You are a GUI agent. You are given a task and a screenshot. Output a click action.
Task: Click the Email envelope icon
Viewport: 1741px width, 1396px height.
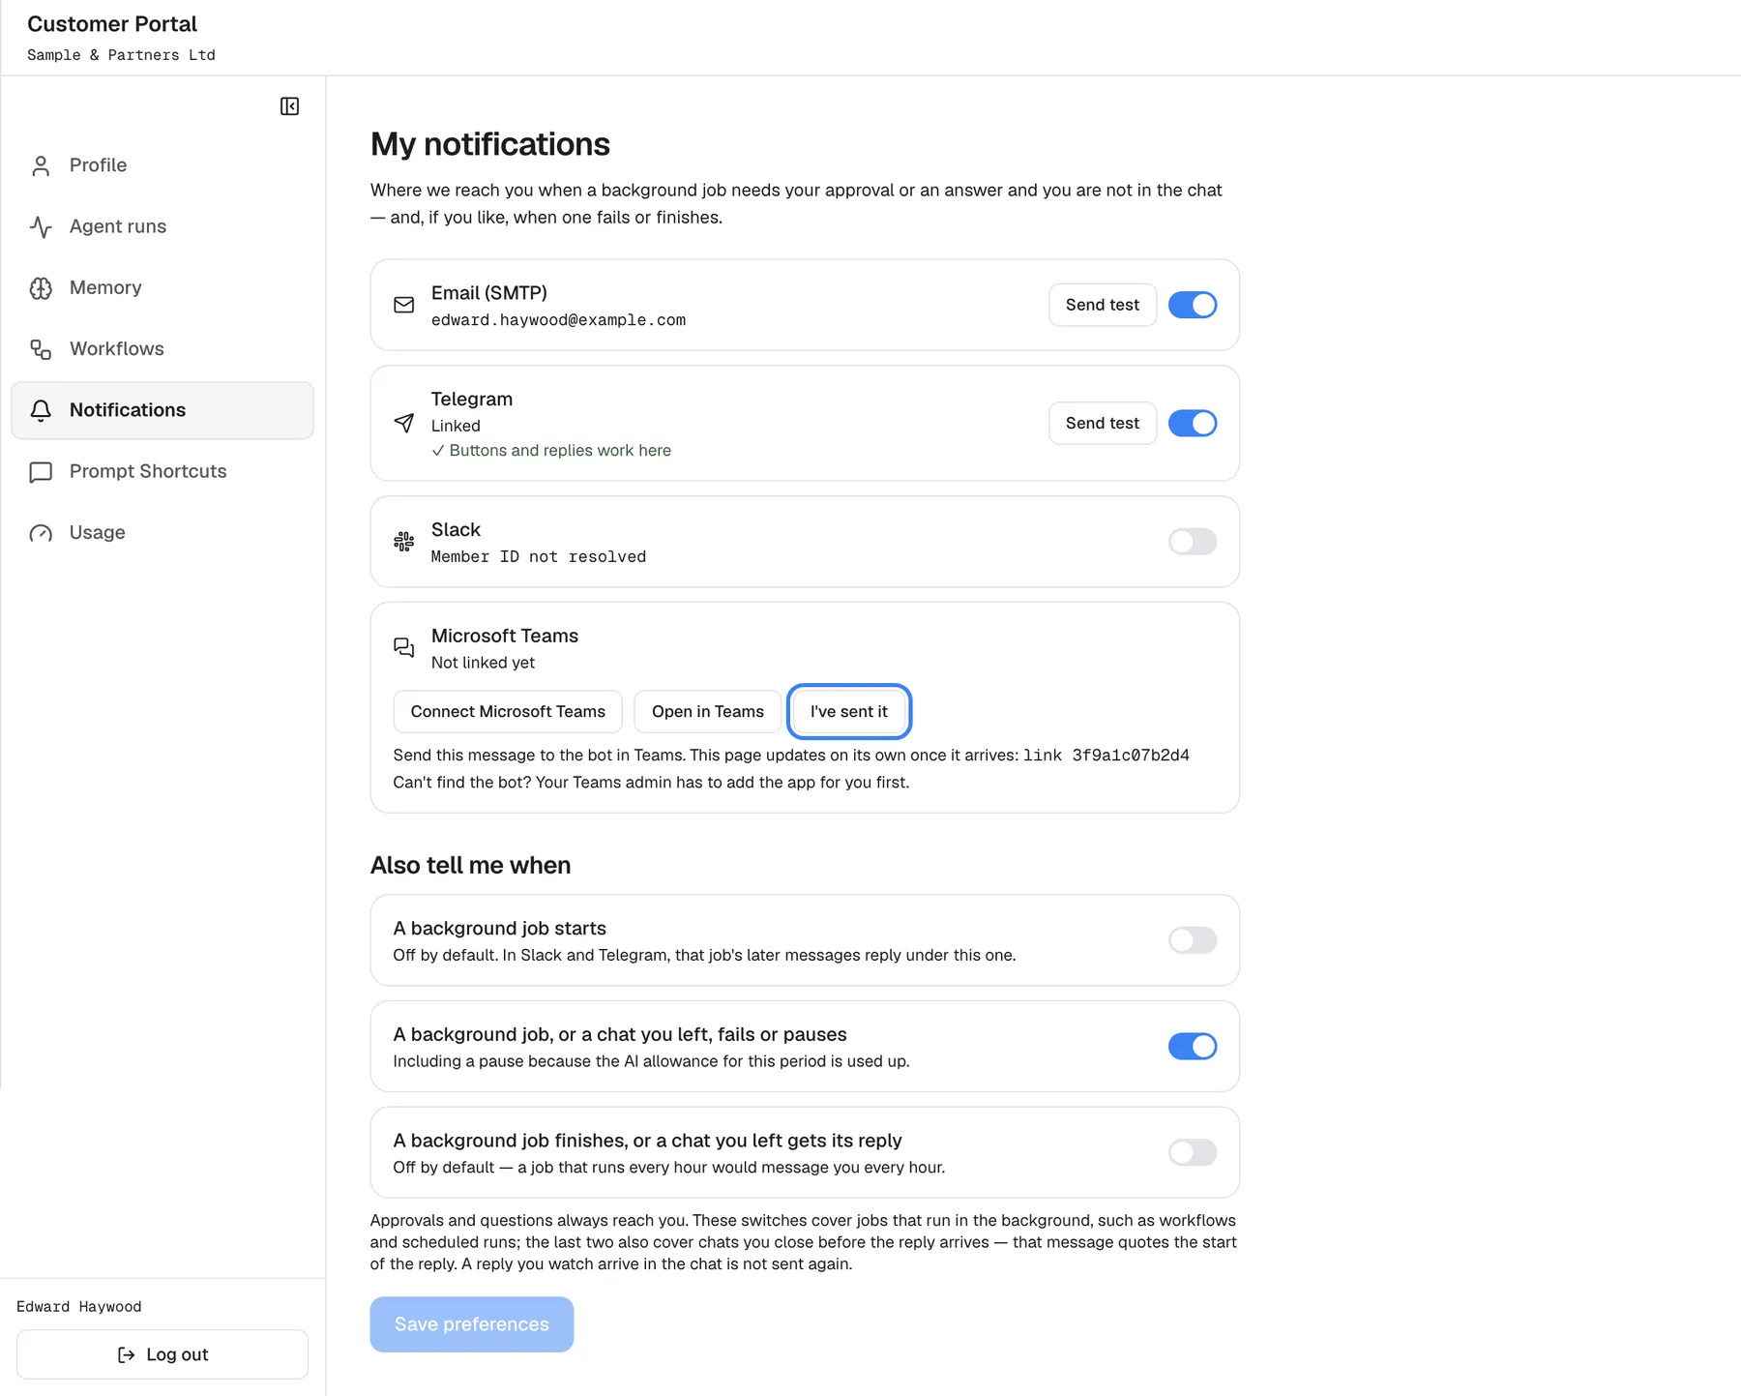point(404,305)
